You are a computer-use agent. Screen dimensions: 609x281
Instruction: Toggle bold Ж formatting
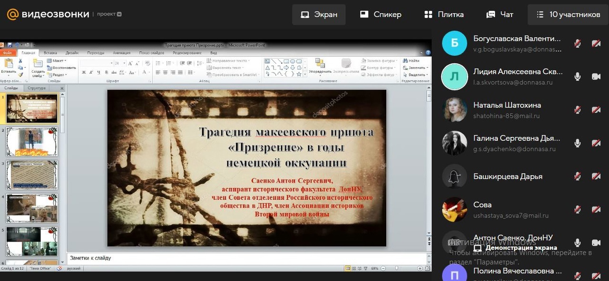pyautogui.click(x=84, y=73)
